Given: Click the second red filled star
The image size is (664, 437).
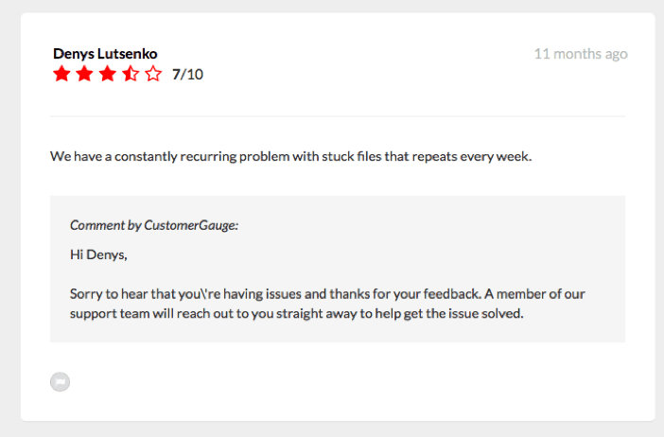Looking at the screenshot, I should point(85,74).
